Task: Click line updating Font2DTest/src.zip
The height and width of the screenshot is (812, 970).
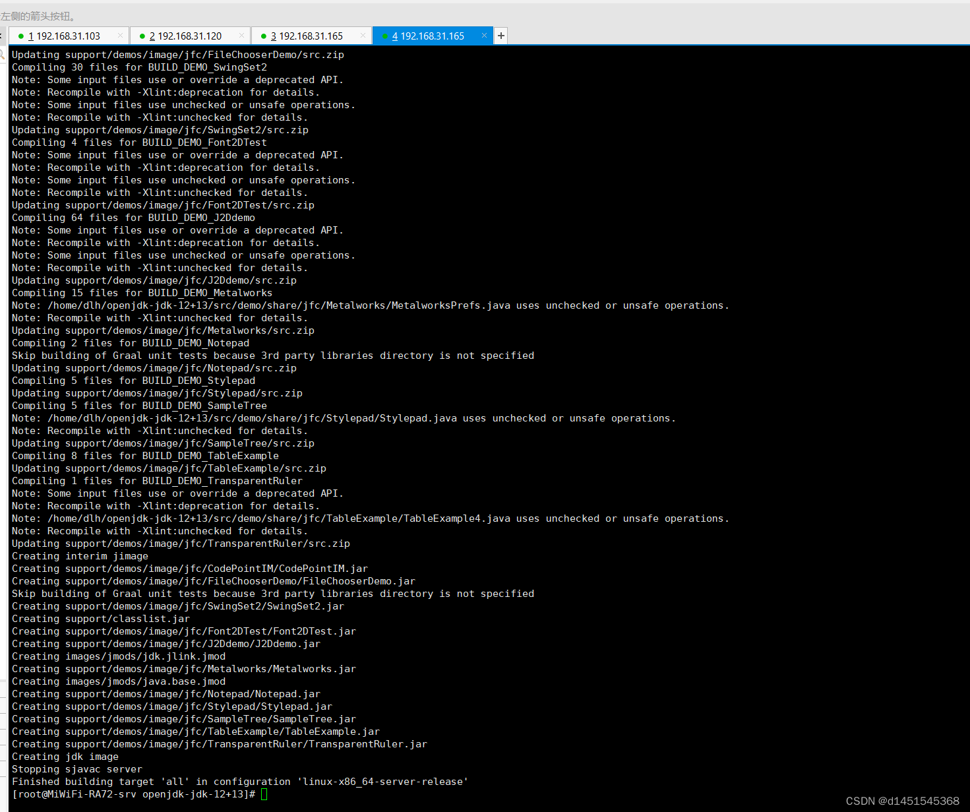Action: (163, 205)
